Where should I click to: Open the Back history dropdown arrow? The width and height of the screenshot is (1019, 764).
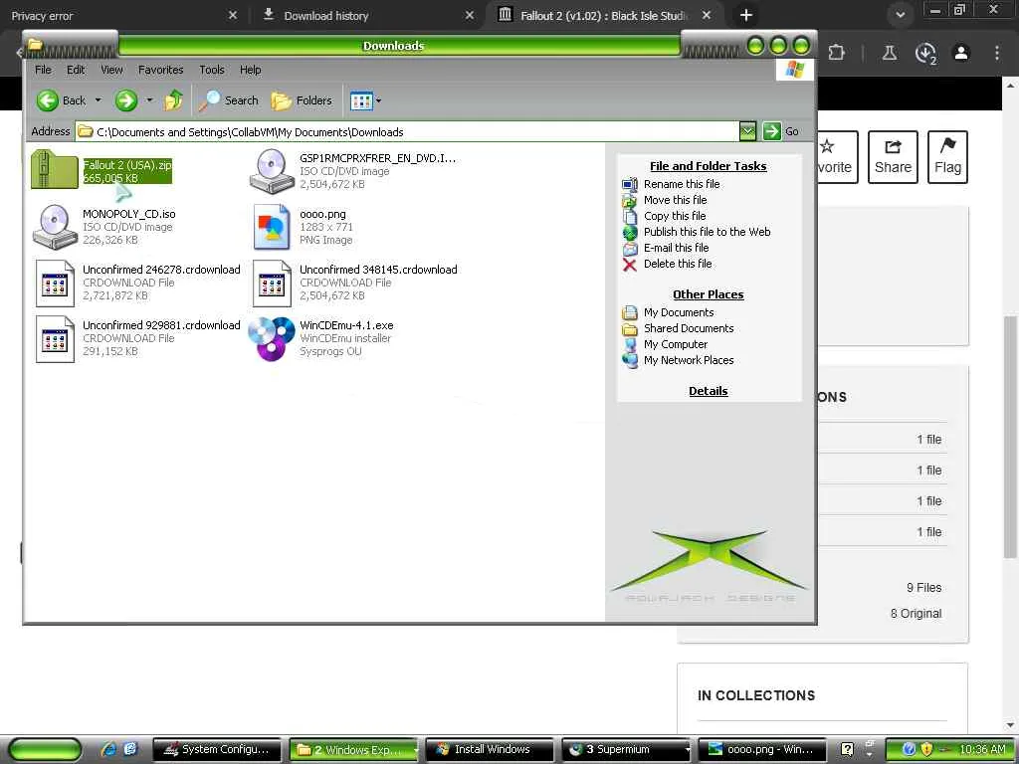pyautogui.click(x=99, y=100)
